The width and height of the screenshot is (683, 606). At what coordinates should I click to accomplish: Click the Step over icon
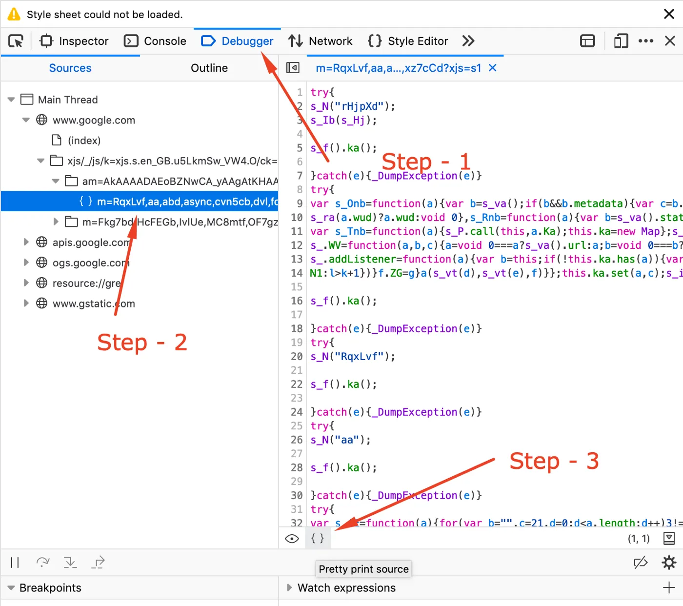click(43, 563)
